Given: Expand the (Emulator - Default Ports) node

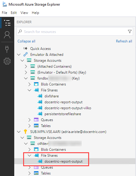Looking at the screenshot, I should click(x=26, y=72).
